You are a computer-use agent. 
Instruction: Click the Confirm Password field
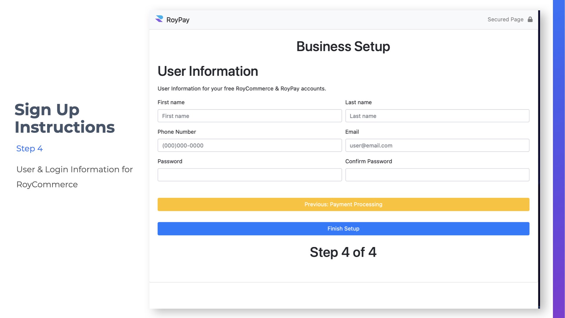(437, 175)
